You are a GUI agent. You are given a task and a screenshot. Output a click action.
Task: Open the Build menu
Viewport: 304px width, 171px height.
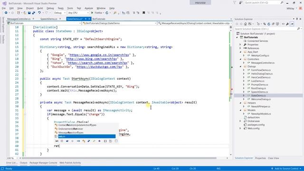[40, 8]
